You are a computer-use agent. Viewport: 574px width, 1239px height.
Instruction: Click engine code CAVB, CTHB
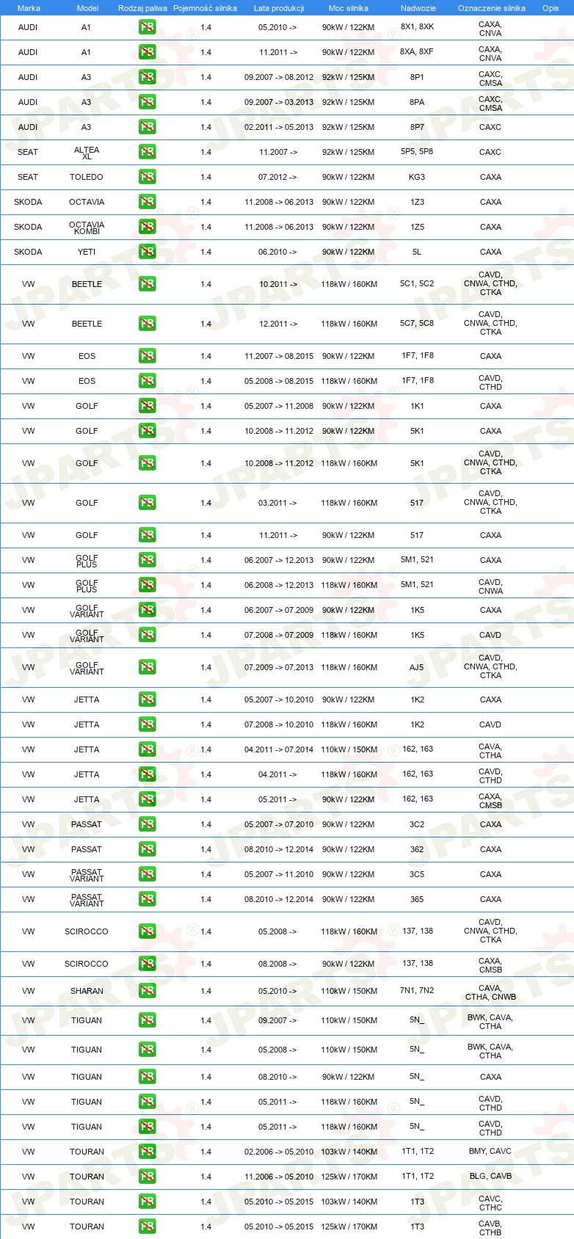pyautogui.click(x=490, y=1228)
